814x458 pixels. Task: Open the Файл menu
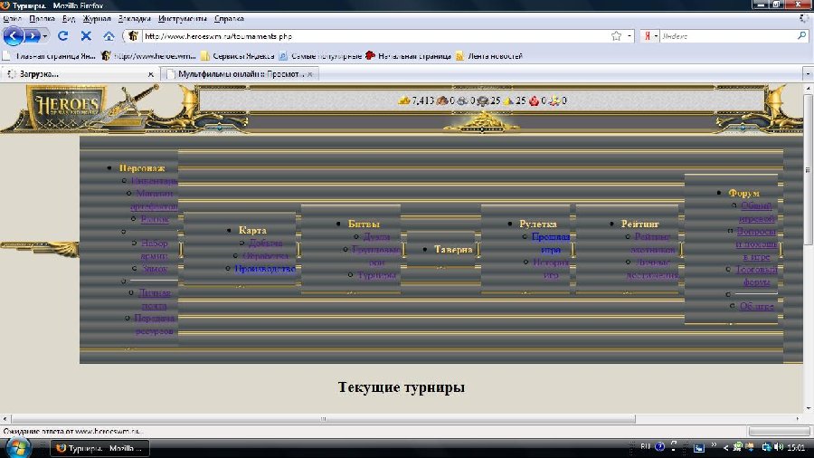click(13, 19)
